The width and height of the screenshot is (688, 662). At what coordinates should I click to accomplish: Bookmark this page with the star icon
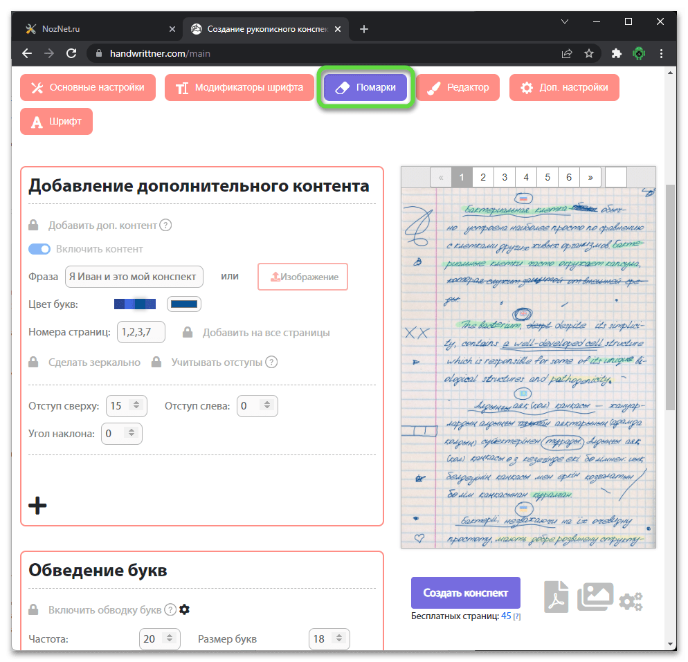point(589,53)
